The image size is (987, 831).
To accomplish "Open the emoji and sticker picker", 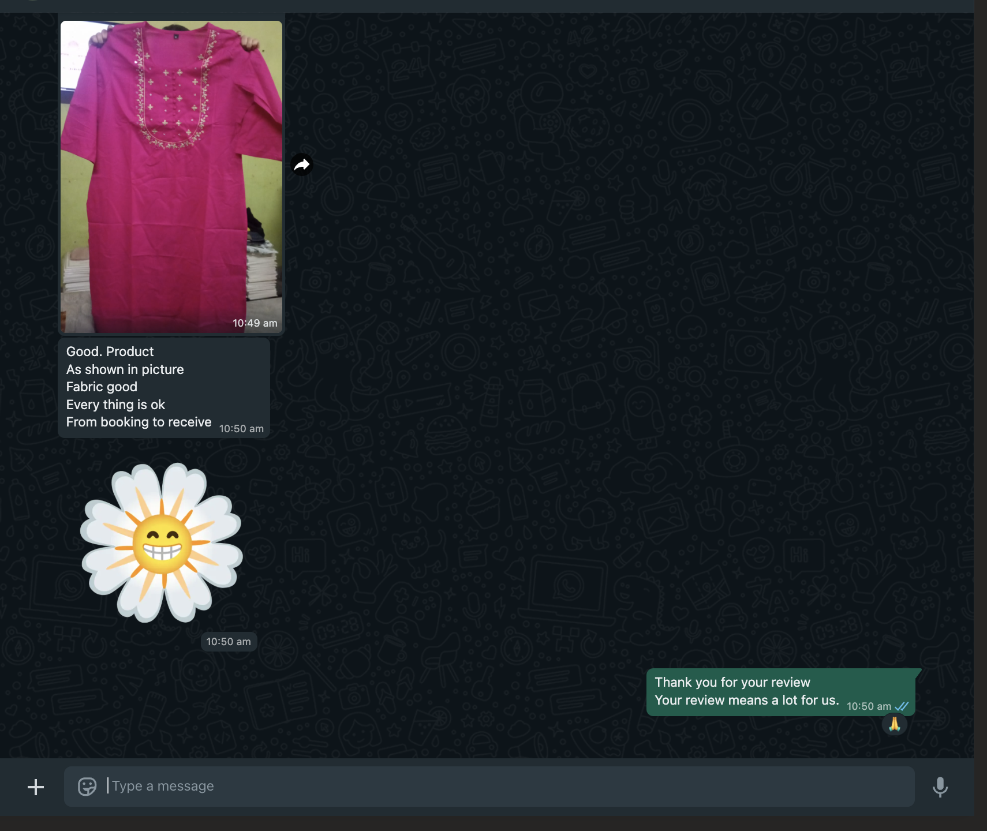I will [x=87, y=787].
